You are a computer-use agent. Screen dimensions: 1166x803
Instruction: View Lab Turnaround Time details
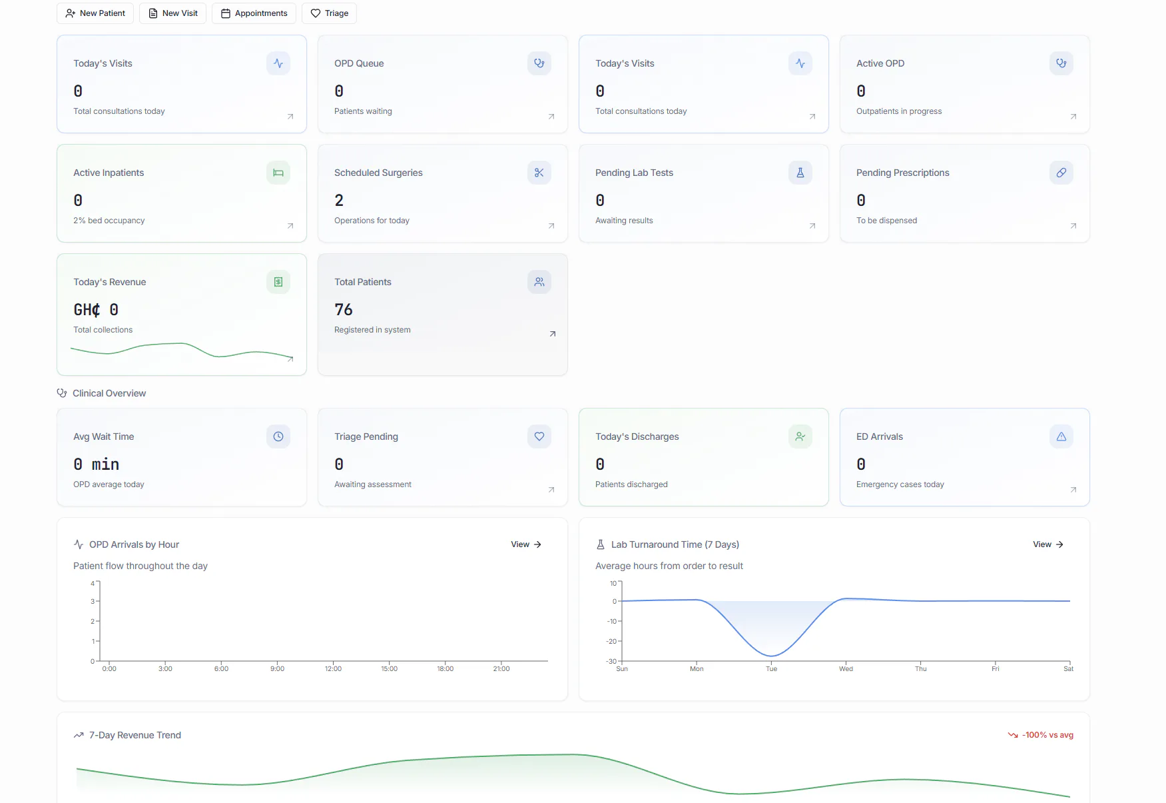point(1048,544)
